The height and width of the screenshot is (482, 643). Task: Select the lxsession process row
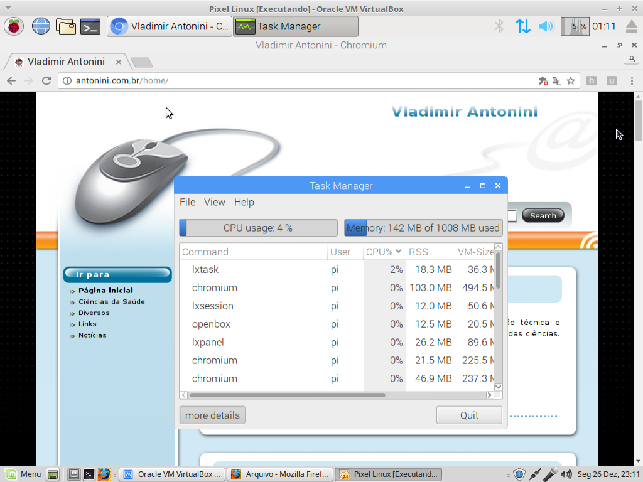pyautogui.click(x=337, y=306)
